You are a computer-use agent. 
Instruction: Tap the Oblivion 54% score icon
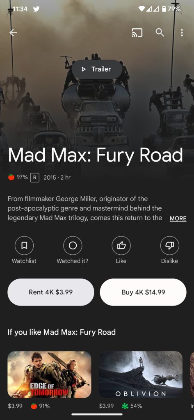[x=125, y=406]
